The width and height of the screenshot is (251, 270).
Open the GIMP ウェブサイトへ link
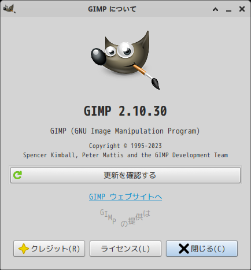click(125, 197)
